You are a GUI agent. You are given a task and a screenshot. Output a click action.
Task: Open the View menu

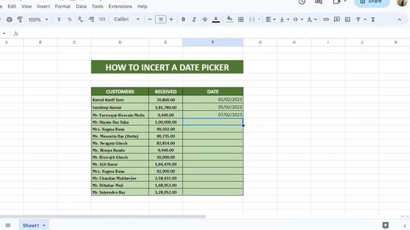pos(26,6)
